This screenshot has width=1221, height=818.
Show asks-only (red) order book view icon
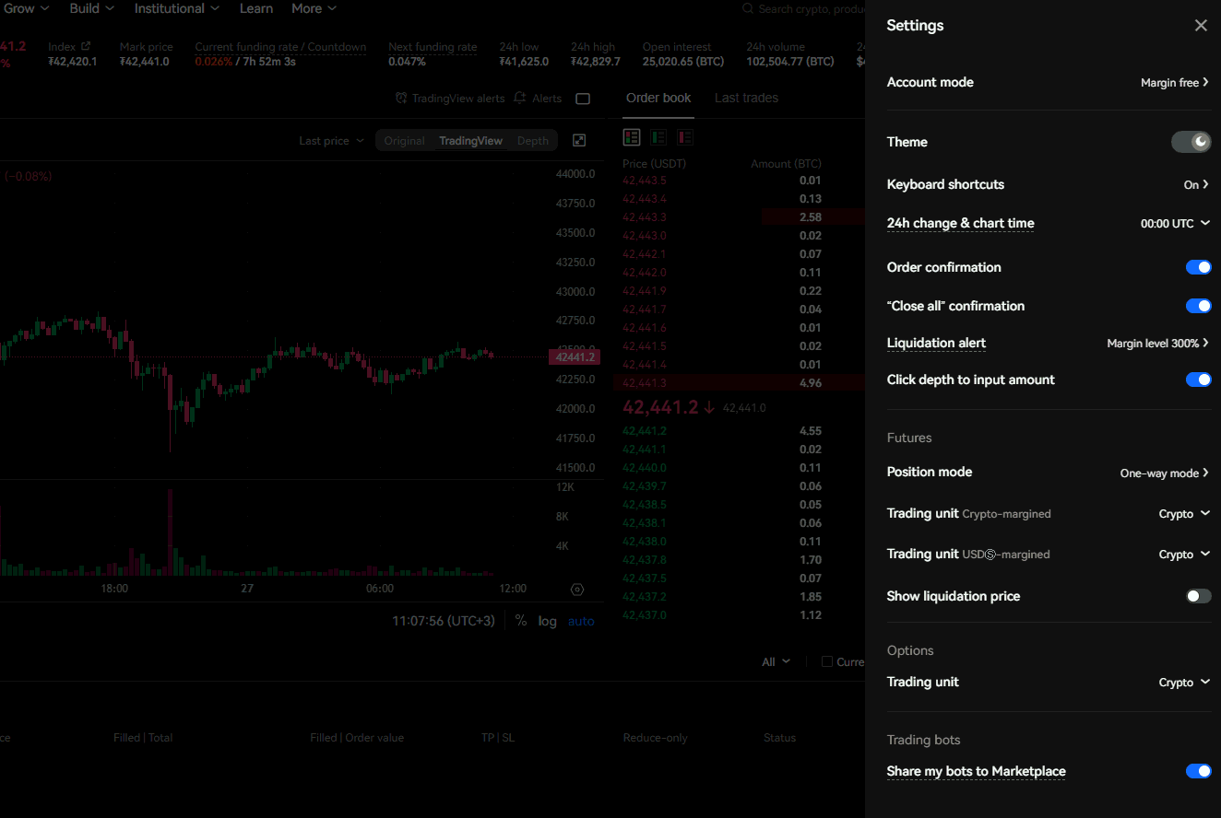pyautogui.click(x=685, y=137)
